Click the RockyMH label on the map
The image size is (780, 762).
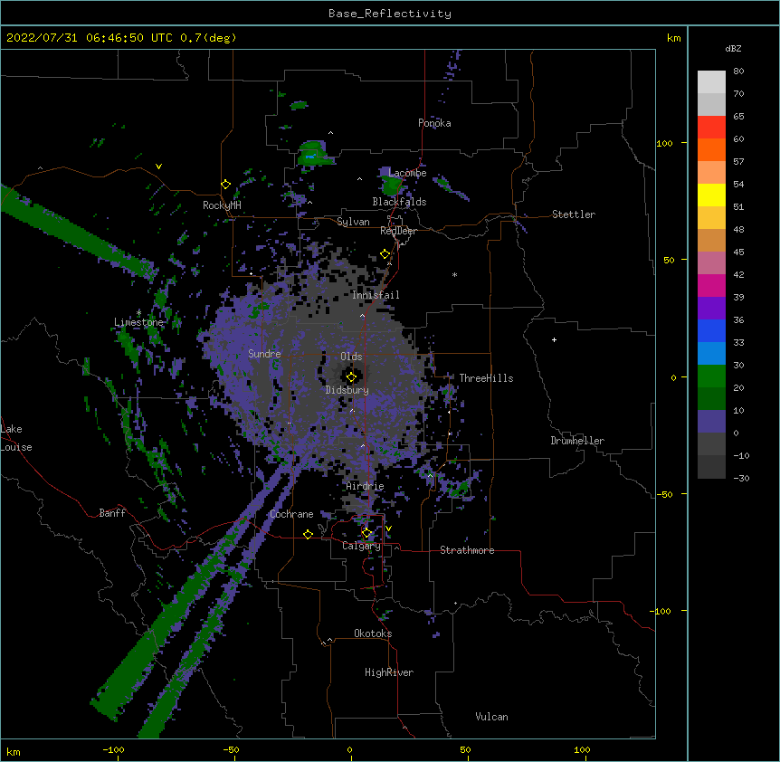[222, 205]
